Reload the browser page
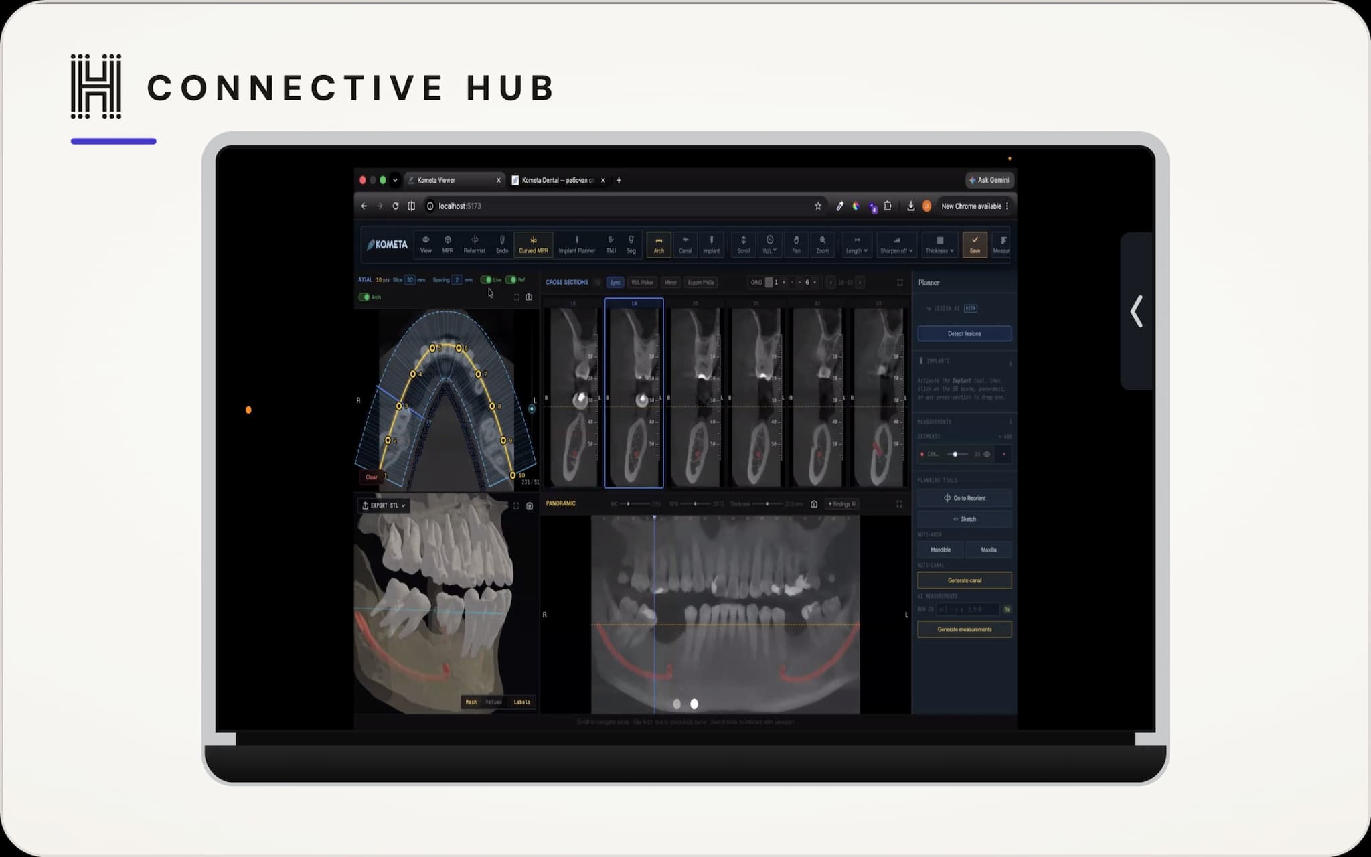The image size is (1371, 857). (x=395, y=206)
